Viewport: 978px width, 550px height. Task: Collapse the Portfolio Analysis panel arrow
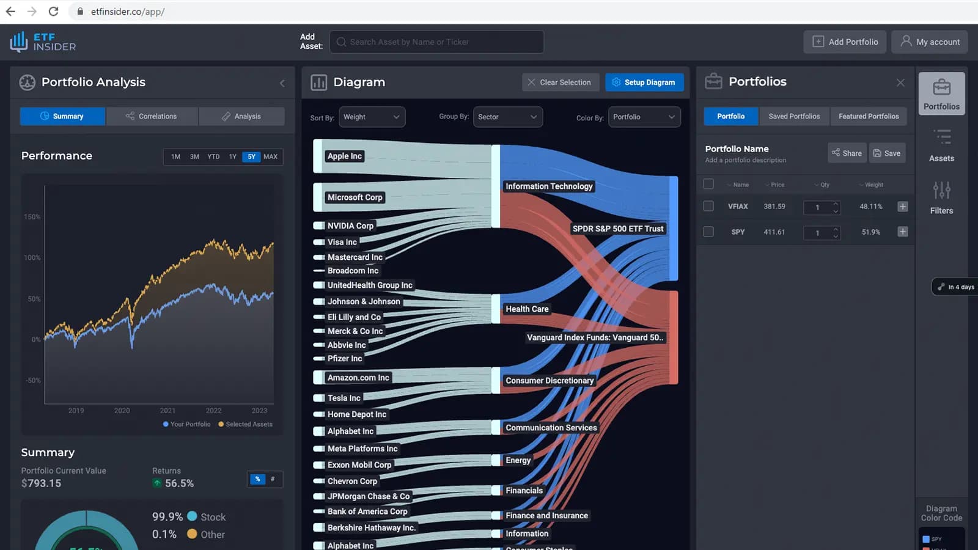tap(282, 83)
